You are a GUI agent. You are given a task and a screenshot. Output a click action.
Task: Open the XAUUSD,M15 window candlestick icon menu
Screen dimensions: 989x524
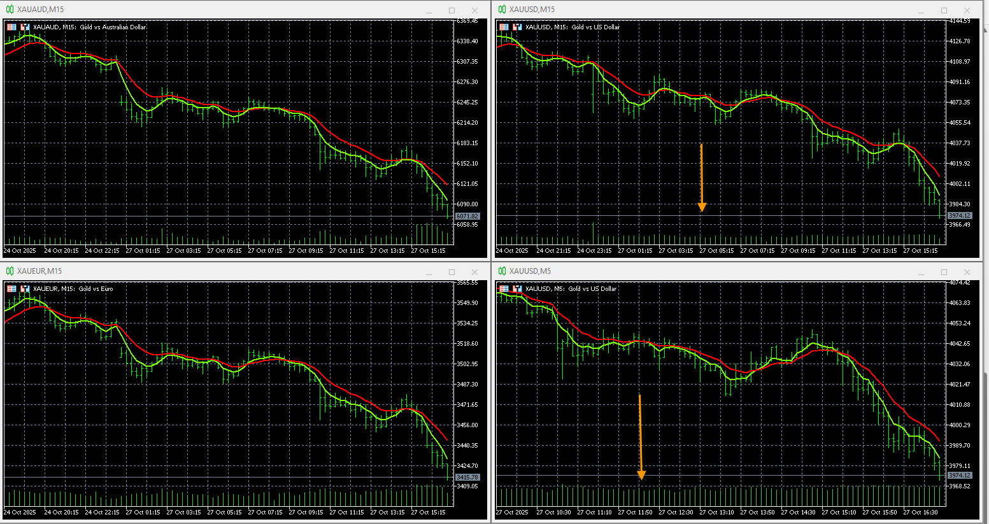(x=502, y=10)
